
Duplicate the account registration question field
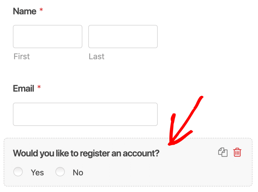(x=223, y=152)
